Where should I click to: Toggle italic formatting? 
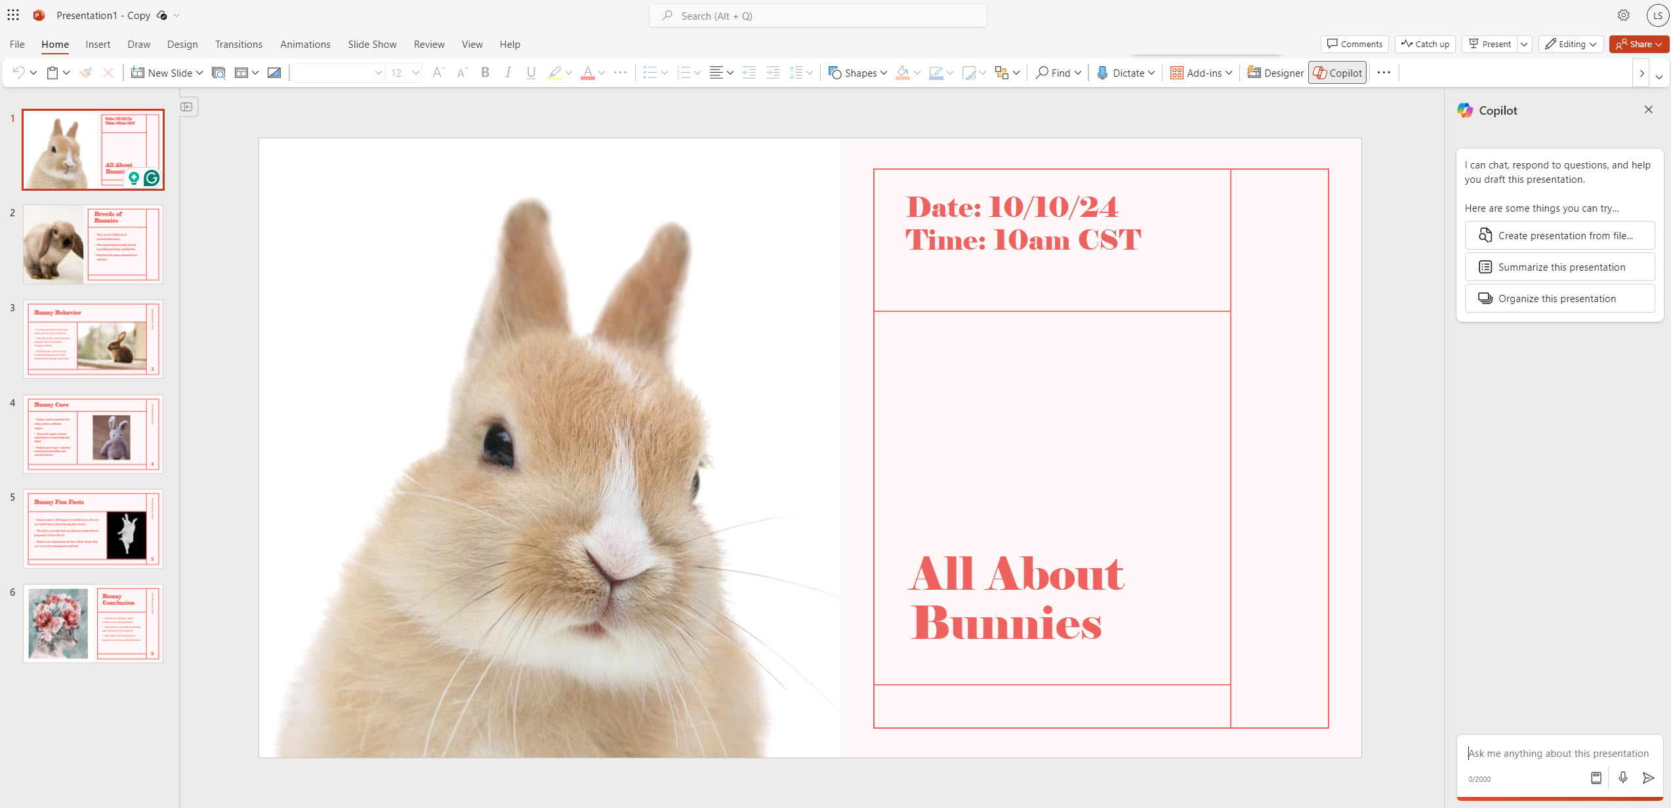[507, 72]
